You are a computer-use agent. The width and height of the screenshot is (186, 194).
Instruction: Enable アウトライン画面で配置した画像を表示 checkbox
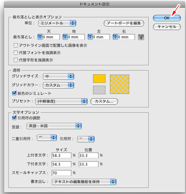tap(16, 46)
